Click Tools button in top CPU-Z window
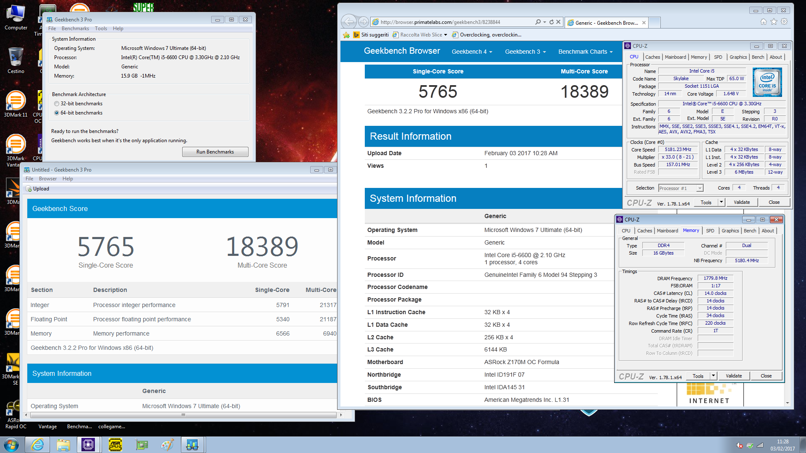This screenshot has height=453, width=806. (x=706, y=202)
